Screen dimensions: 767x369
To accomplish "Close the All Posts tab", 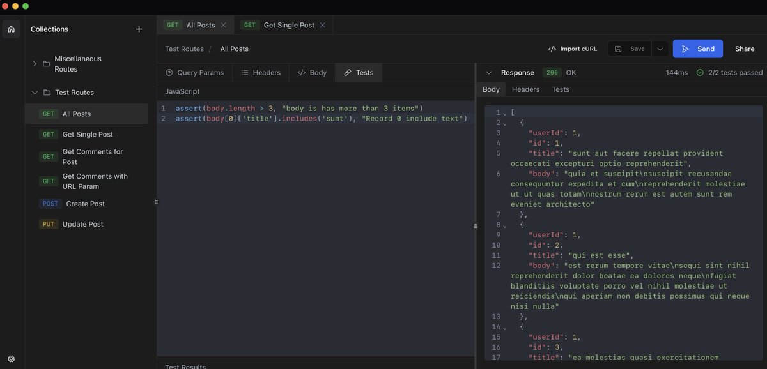I will point(223,25).
